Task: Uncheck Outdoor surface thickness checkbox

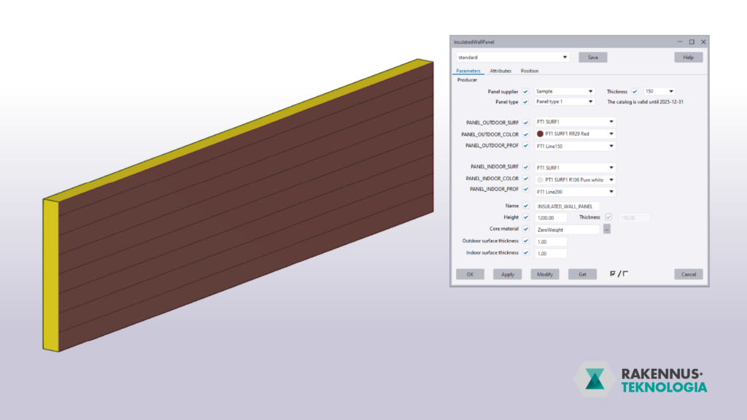Action: [525, 241]
